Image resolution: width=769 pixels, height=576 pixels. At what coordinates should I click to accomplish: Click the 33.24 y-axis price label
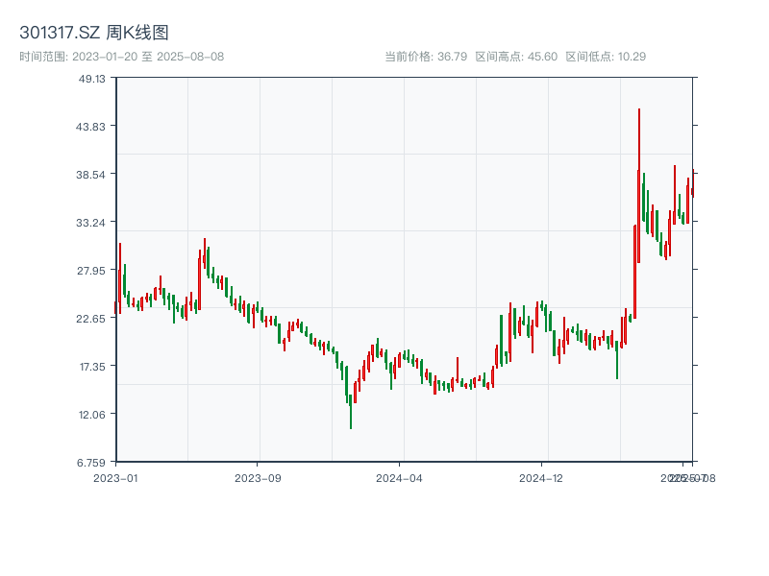pyautogui.click(x=92, y=223)
